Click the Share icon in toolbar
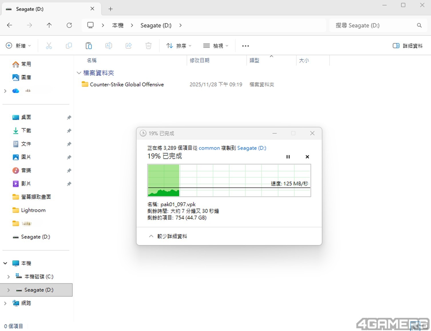 click(x=128, y=46)
